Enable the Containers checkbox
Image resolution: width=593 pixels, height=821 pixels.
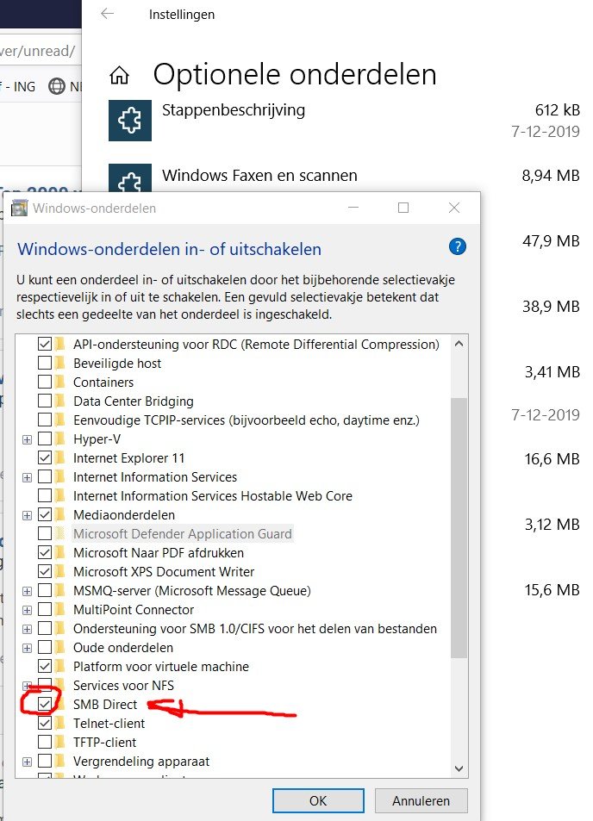pyautogui.click(x=45, y=383)
